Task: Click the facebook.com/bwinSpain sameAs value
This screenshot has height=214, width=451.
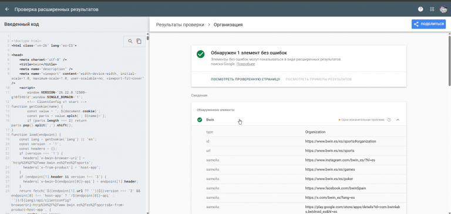Action: (x=335, y=188)
